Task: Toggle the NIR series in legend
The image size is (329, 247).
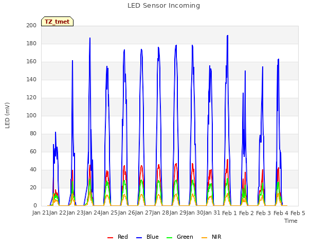Action: [x=211, y=237]
